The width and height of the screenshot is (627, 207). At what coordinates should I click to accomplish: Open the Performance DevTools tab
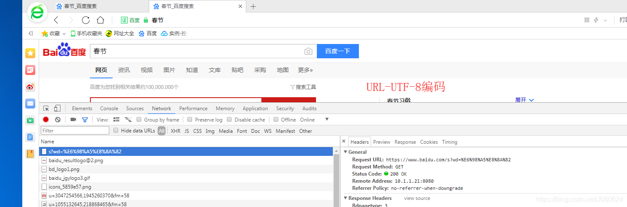(x=193, y=108)
